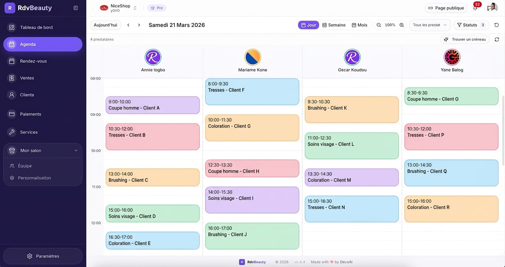
Task: Go to the previous day arrow
Action: tap(128, 25)
